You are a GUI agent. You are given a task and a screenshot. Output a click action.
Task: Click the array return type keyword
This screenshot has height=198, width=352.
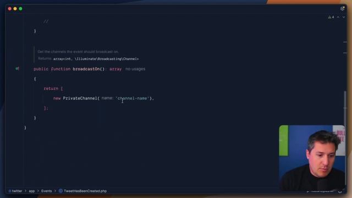tap(116, 69)
